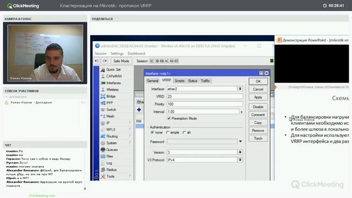Expand the System submenu arrow

coord(130,143)
